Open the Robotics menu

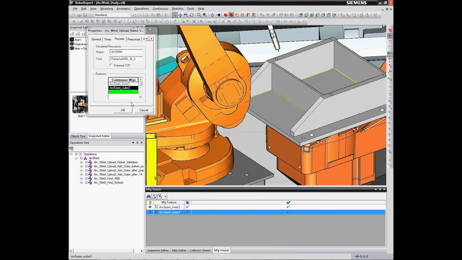178,9
